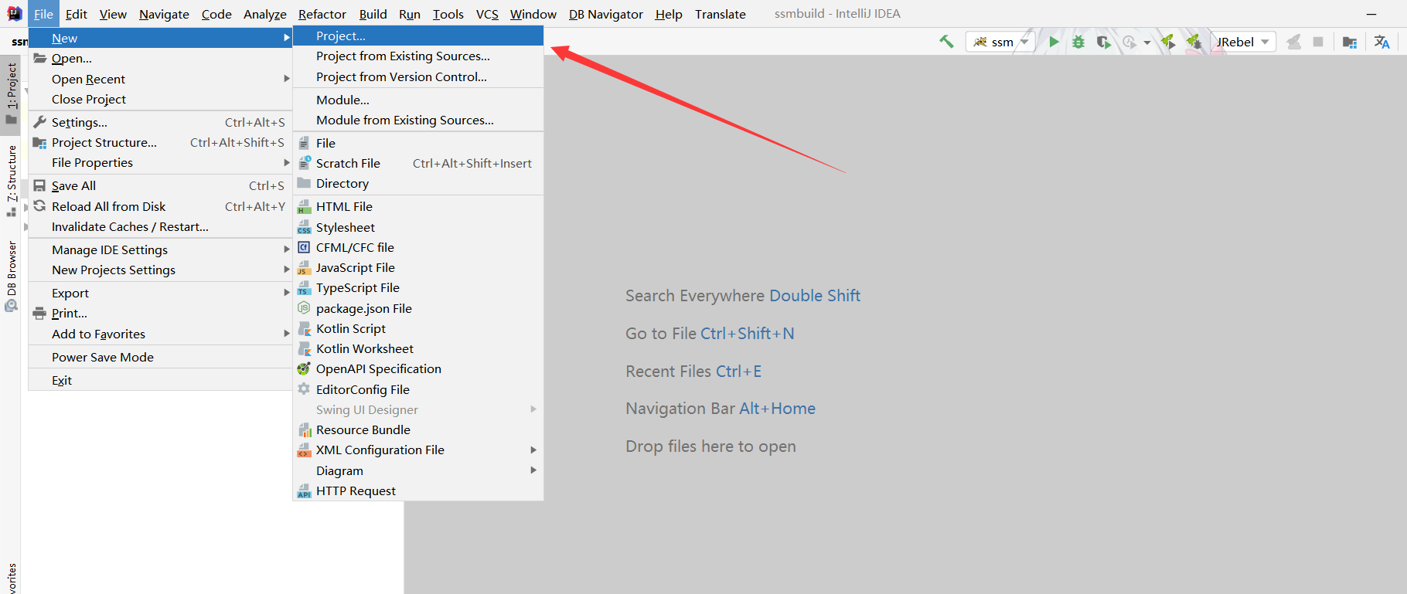Viewport: 1407px width, 594px height.
Task: Click Save All in the File menu
Action: coord(160,185)
